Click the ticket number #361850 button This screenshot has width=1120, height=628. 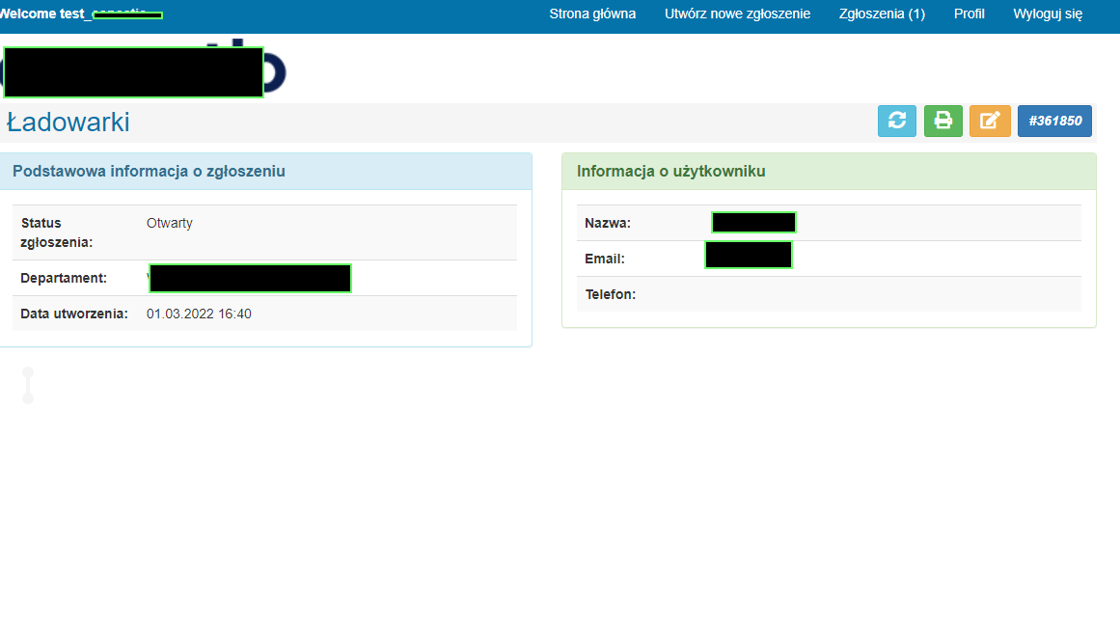[x=1054, y=121]
